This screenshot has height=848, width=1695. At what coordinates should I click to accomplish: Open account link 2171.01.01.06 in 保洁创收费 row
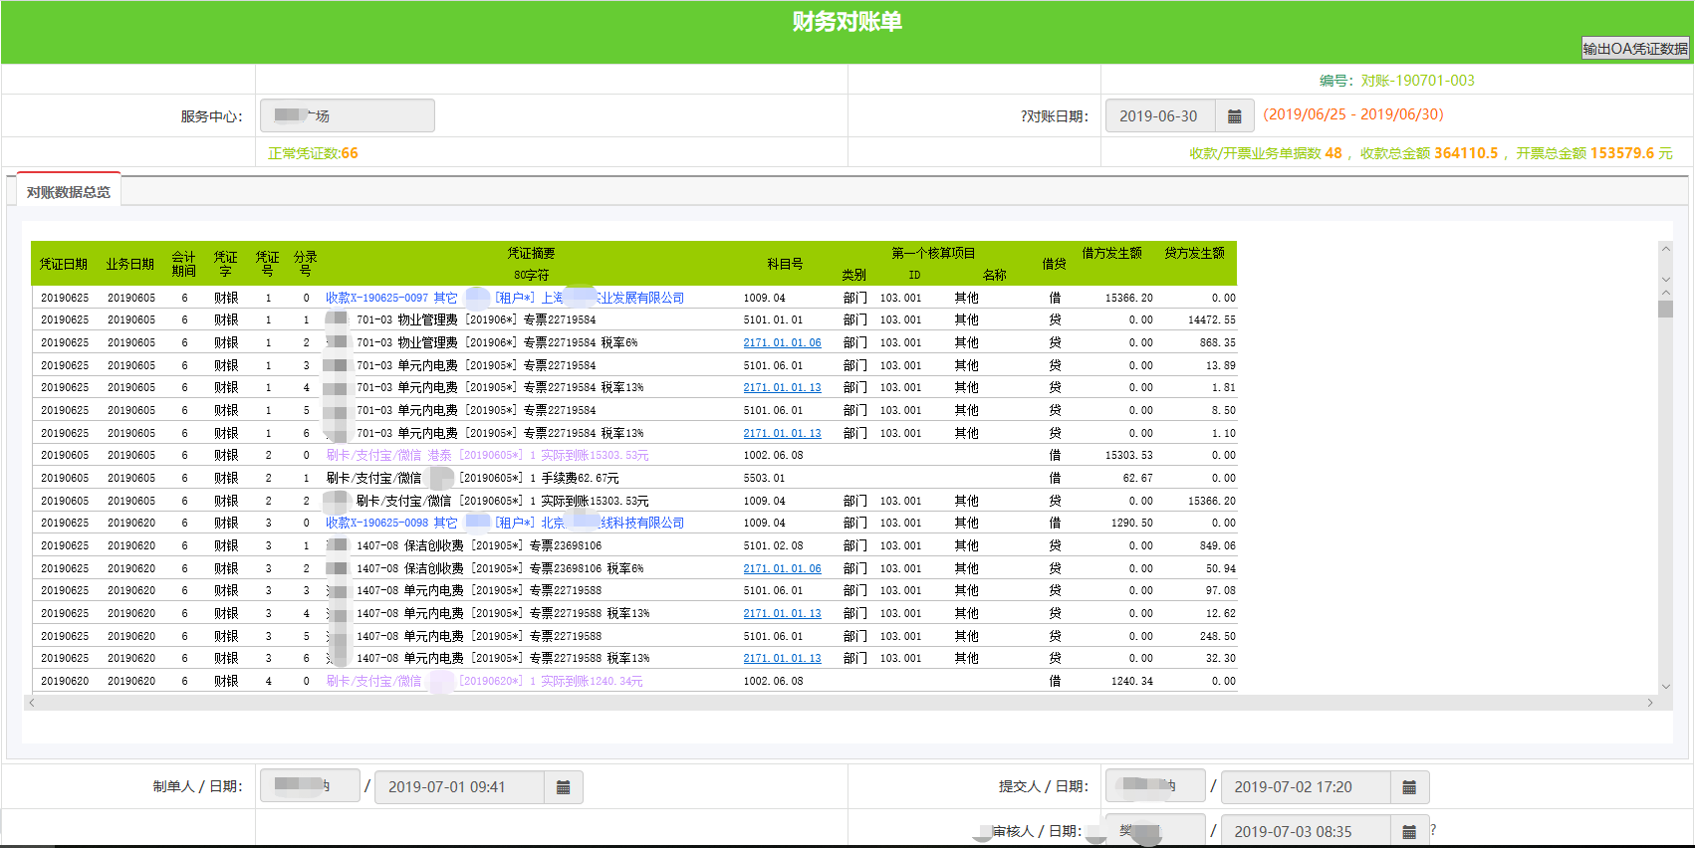pos(782,568)
